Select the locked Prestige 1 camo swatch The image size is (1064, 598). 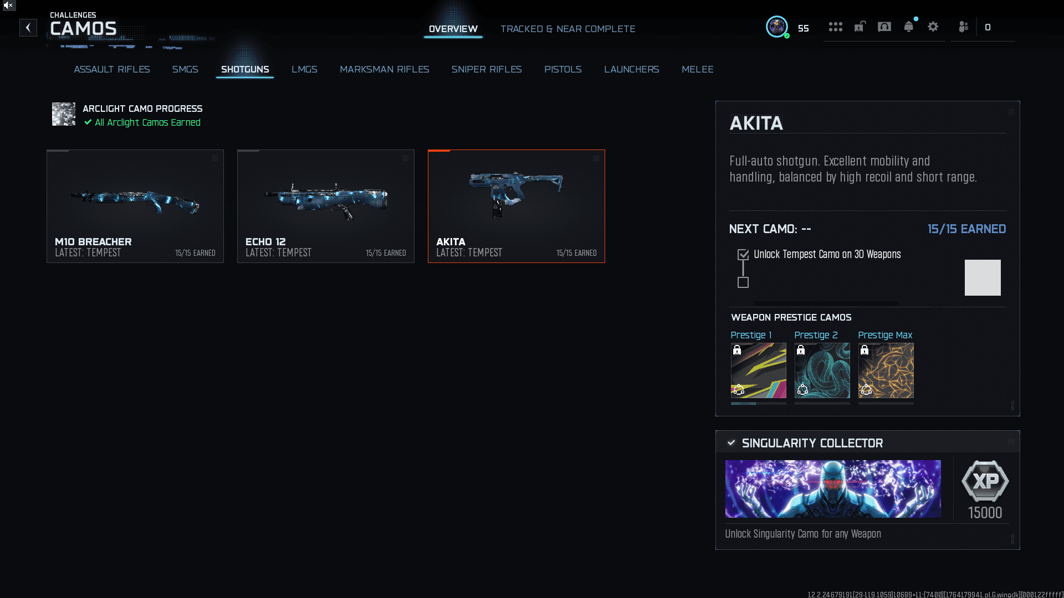pyautogui.click(x=758, y=370)
